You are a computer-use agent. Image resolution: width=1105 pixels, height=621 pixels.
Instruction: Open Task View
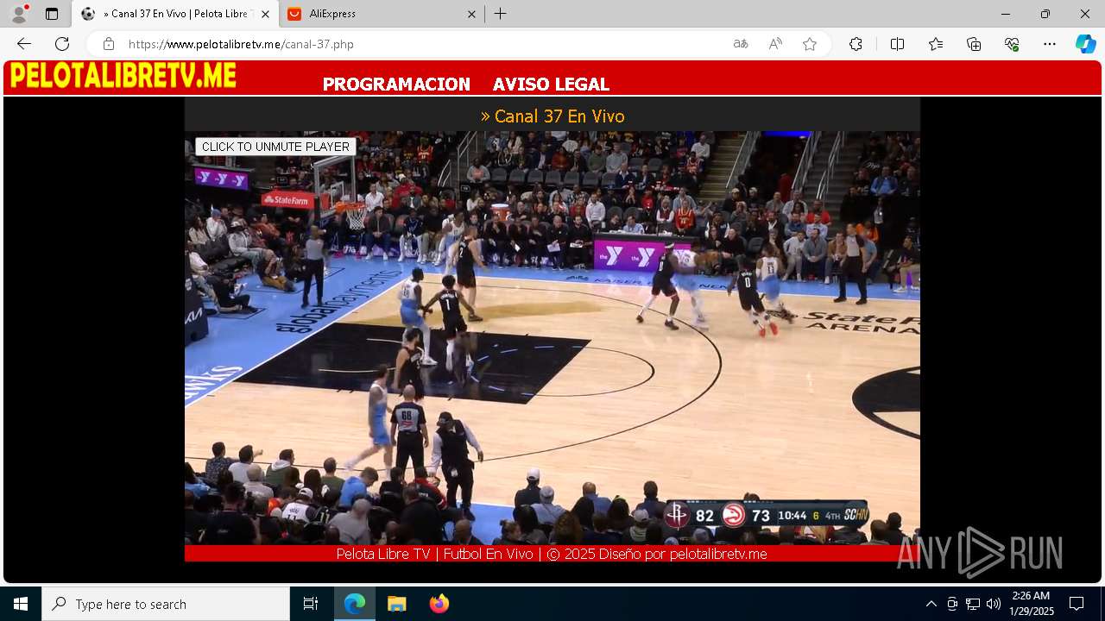[311, 604]
